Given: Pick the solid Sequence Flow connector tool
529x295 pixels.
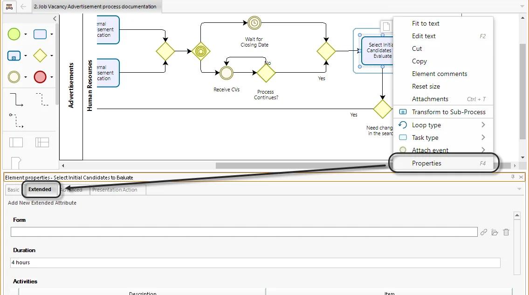Looking at the screenshot, I should [x=16, y=100].
